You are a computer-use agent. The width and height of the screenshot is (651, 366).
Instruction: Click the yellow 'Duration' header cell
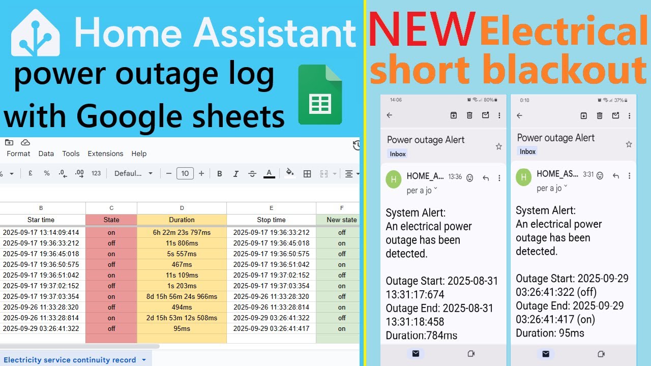(182, 220)
